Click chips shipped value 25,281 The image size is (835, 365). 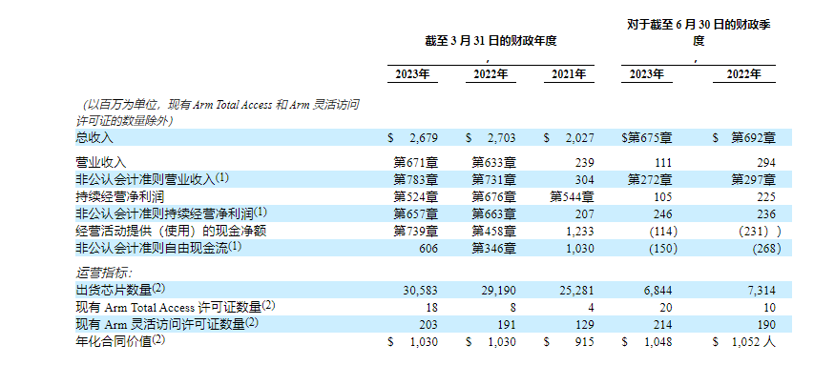pos(577,291)
